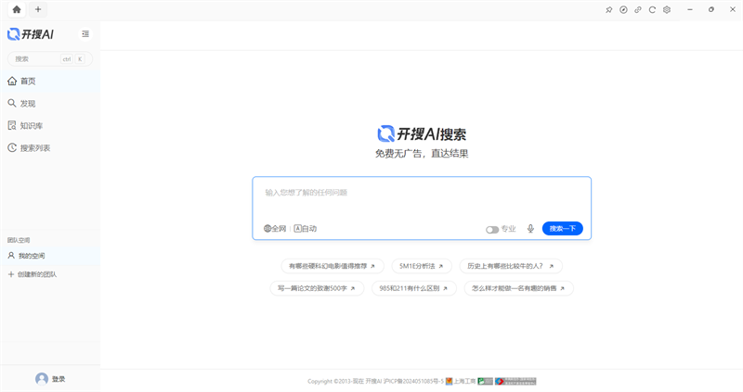743x392 pixels.
Task: Open 知识库 from the sidebar
Action: 32,126
